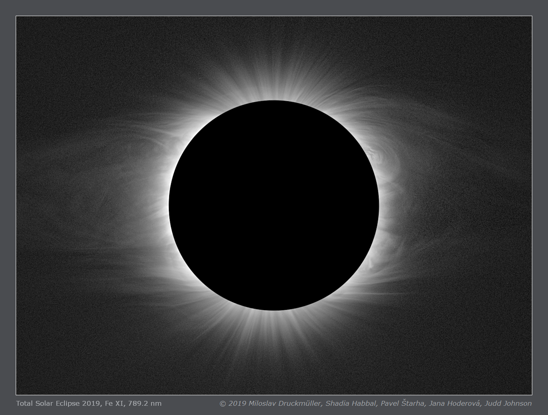The height and width of the screenshot is (415, 548).
Task: Select the name Miloslav Druckmüller in credits
Action: coord(285,403)
